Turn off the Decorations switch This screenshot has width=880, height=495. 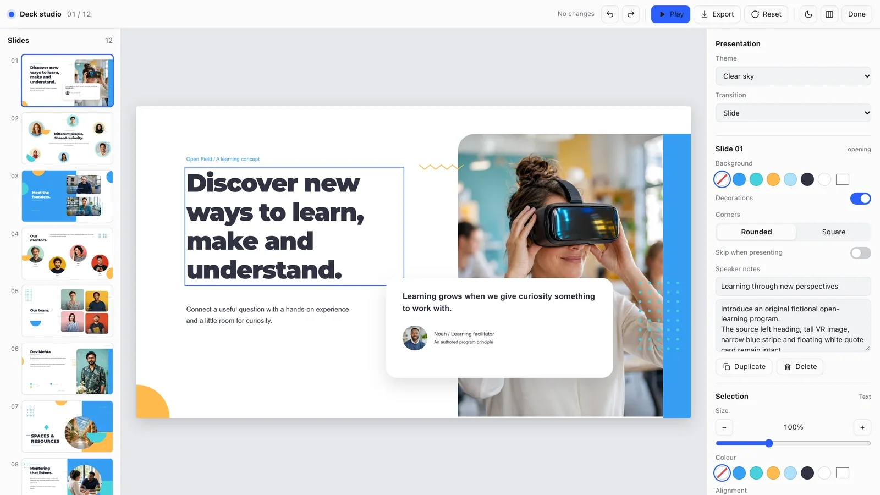tap(861, 199)
